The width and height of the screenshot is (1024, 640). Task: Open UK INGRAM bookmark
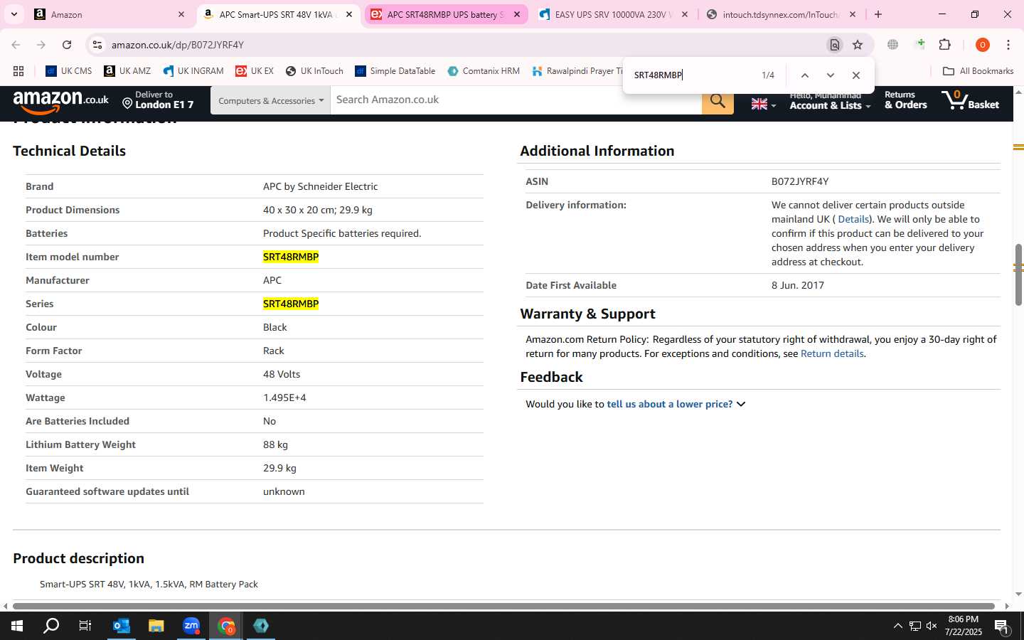[193, 71]
